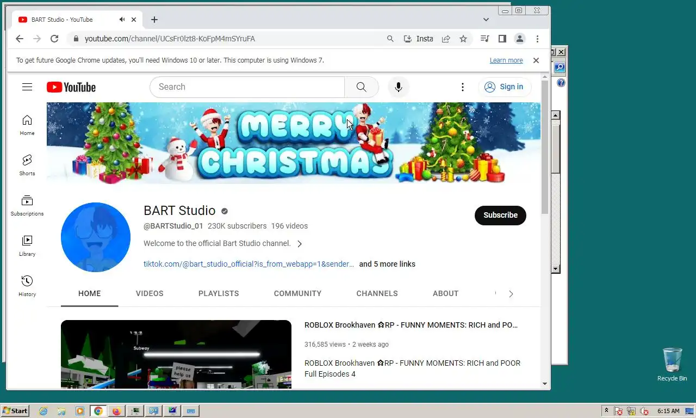Viewport: 696px width, 418px height.
Task: Open Chrome's side panel icon
Action: pos(502,39)
